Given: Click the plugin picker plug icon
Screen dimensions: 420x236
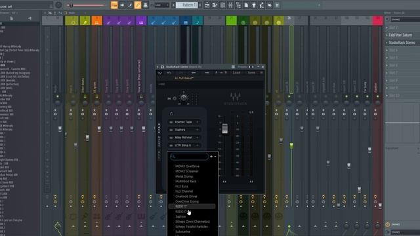Looking at the screenshot, I should [254, 5].
